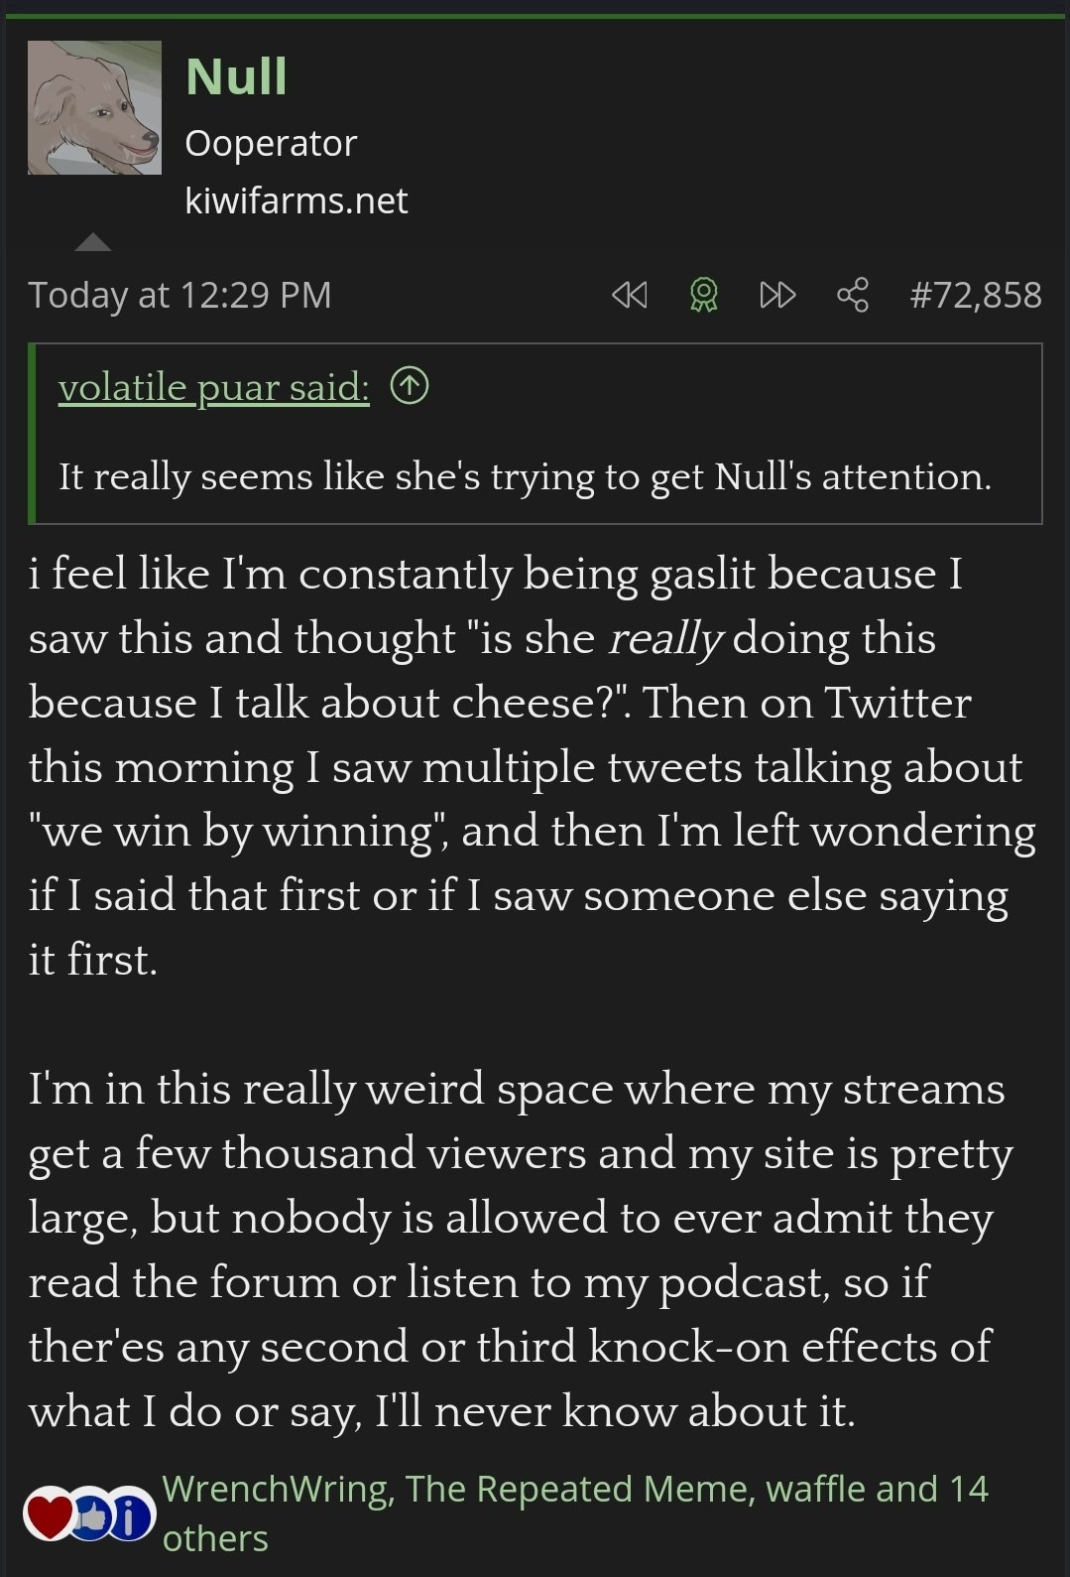Open Null's dog avatar image

(x=94, y=107)
